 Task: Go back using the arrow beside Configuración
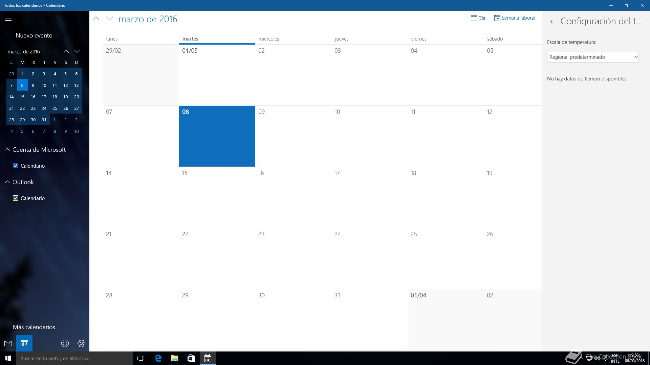(552, 22)
